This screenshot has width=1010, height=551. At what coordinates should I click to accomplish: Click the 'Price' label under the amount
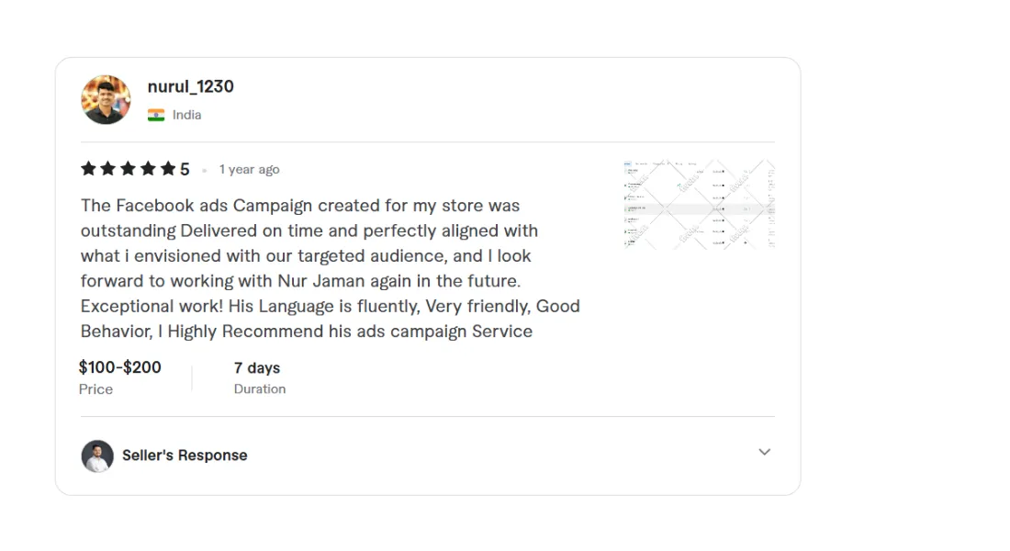(x=96, y=389)
